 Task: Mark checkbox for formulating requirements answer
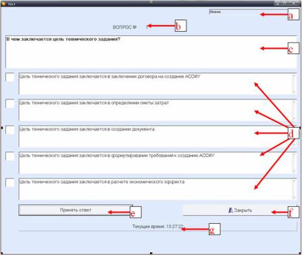(10, 156)
